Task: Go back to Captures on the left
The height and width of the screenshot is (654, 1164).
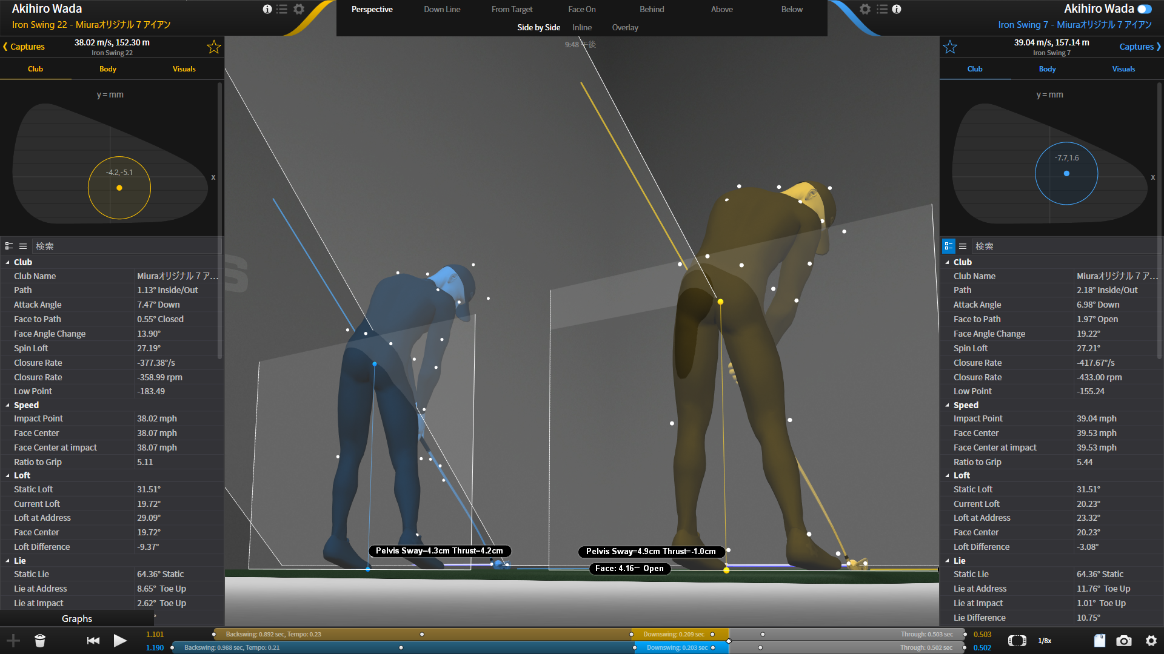Action: click(x=24, y=47)
